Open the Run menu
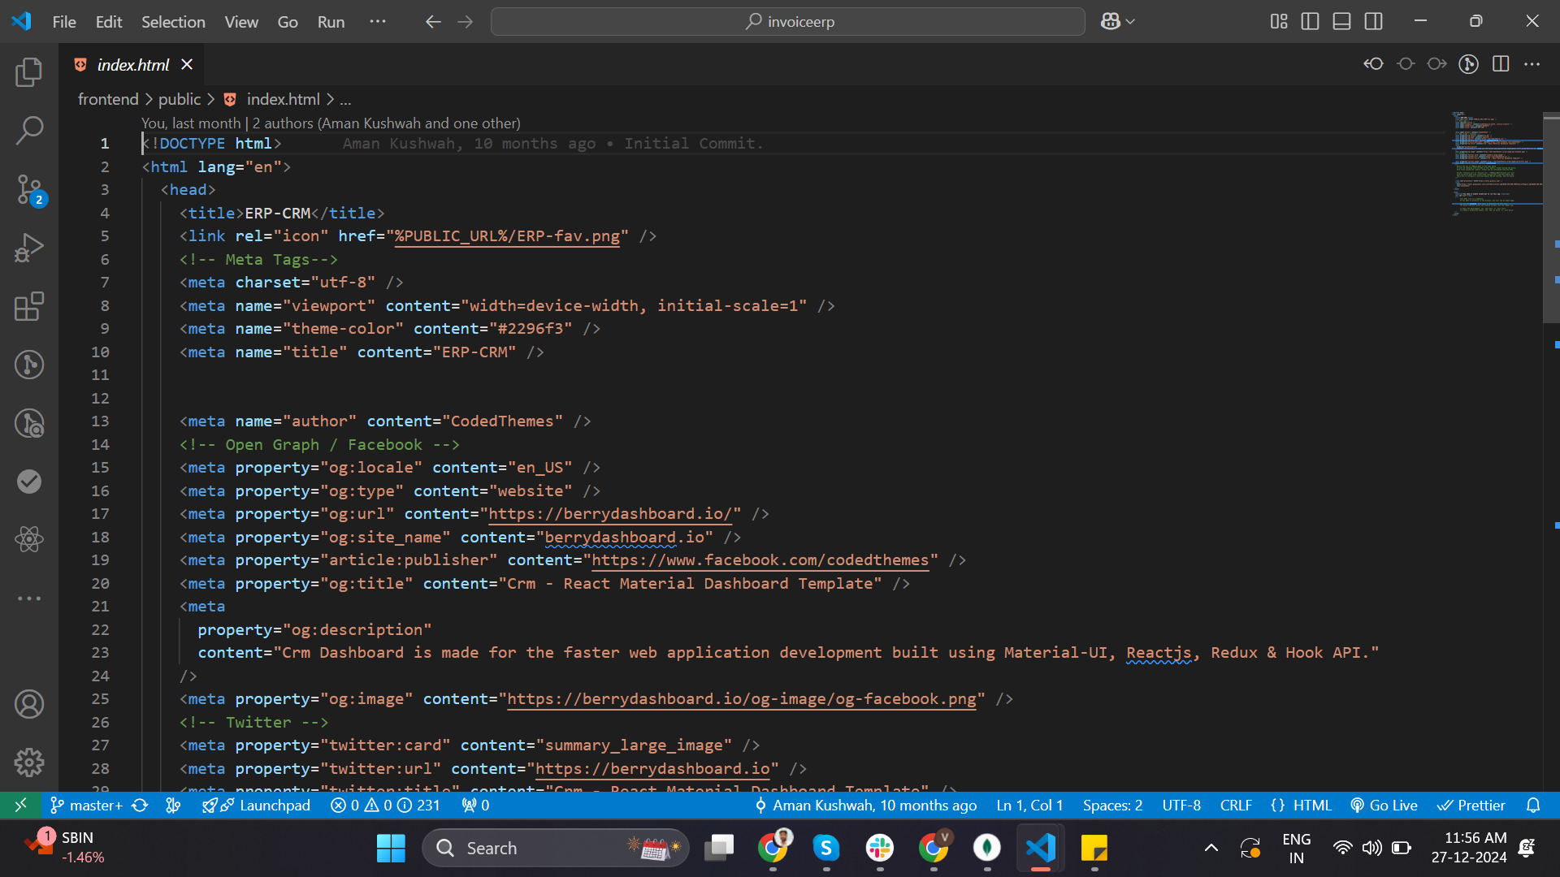This screenshot has width=1560, height=877. click(331, 22)
